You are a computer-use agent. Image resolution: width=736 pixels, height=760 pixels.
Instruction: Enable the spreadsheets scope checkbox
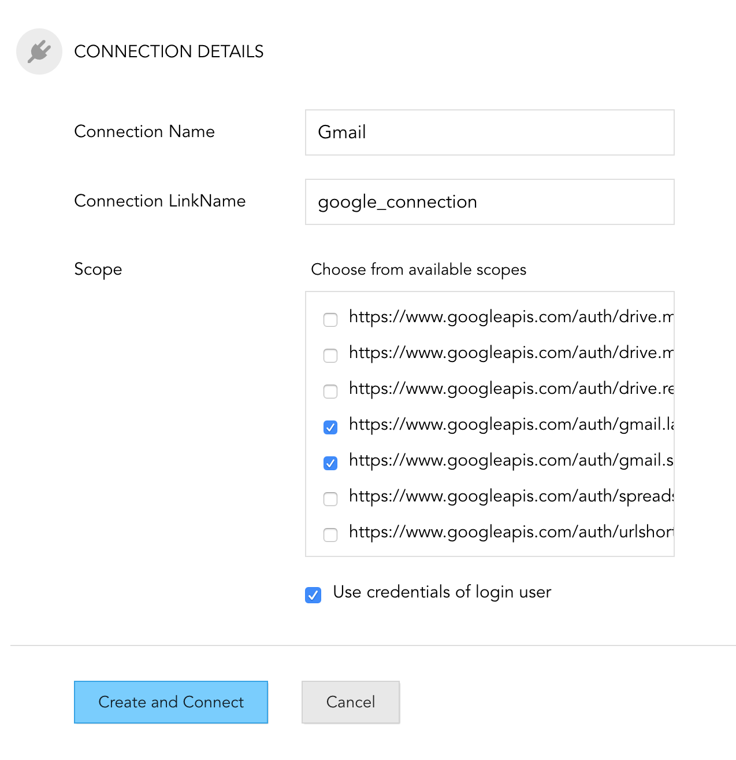[x=330, y=499]
